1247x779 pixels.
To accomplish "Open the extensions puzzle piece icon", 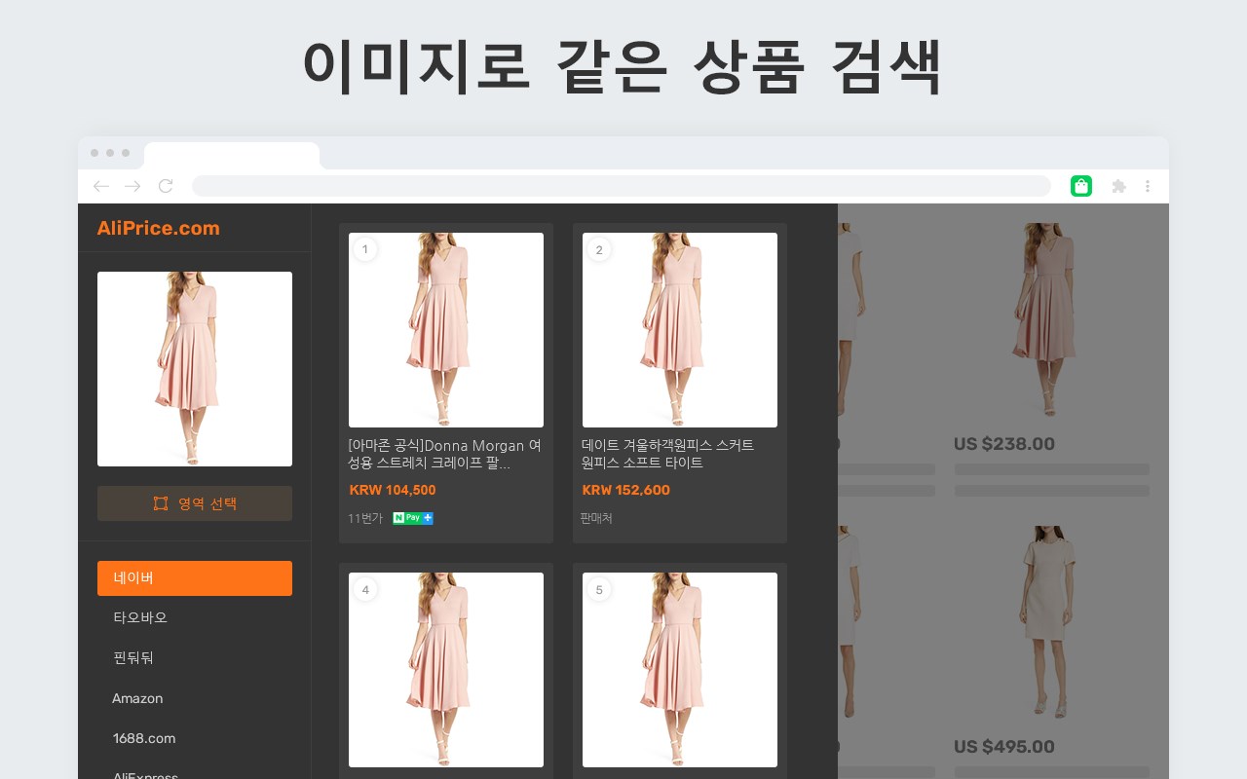I will click(1118, 186).
